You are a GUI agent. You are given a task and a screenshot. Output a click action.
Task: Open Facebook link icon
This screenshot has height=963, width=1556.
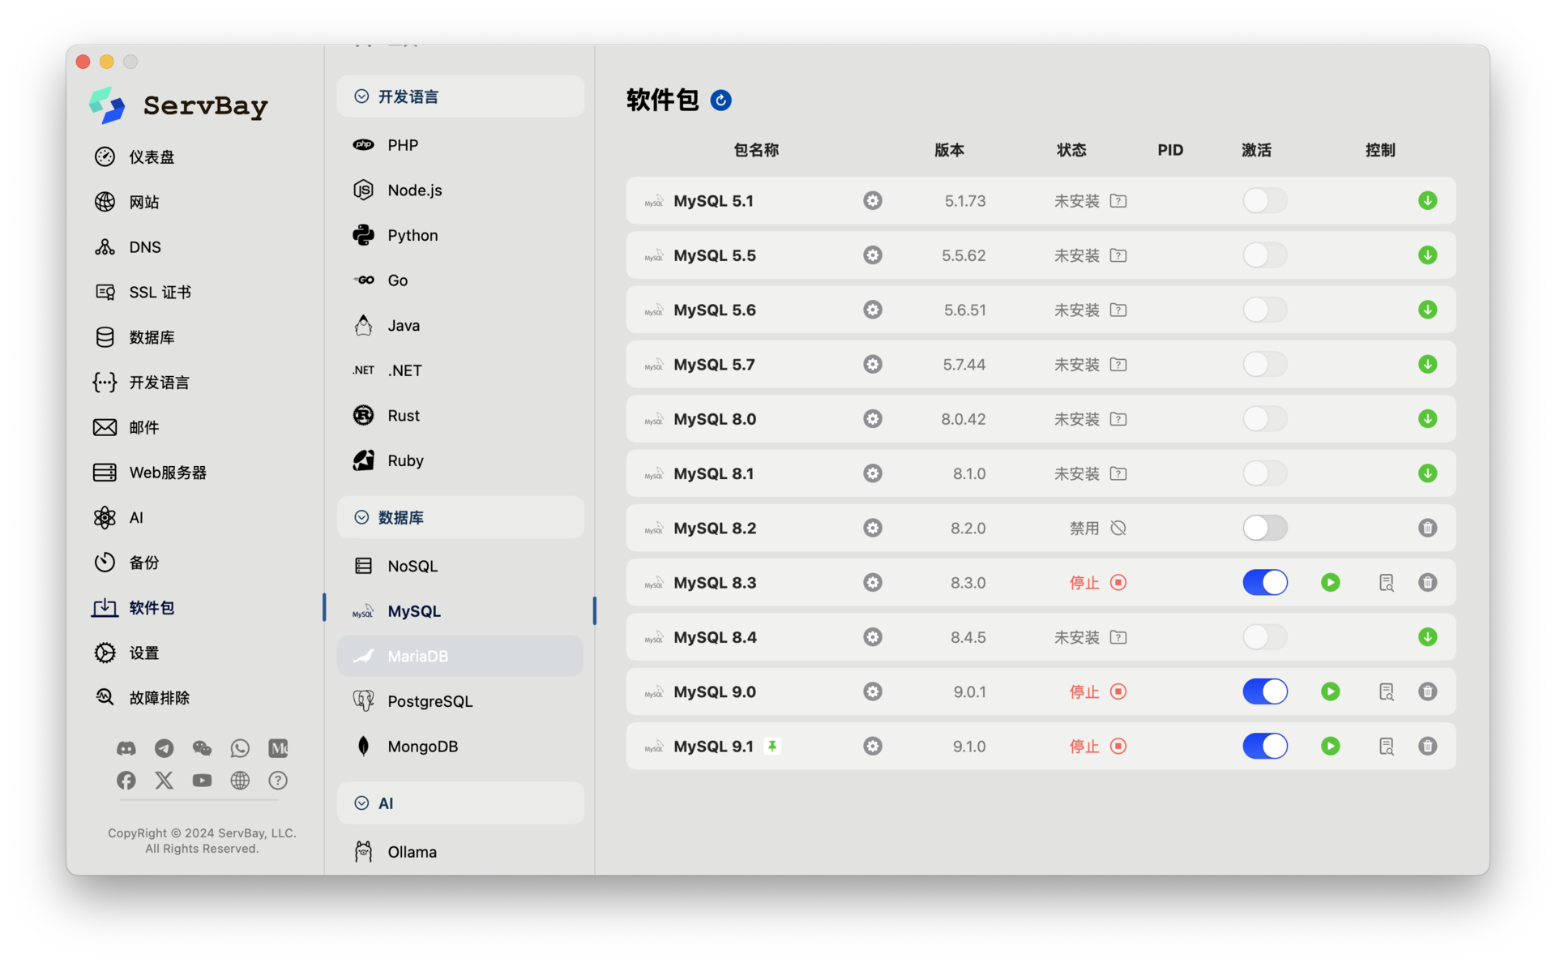pyautogui.click(x=126, y=781)
